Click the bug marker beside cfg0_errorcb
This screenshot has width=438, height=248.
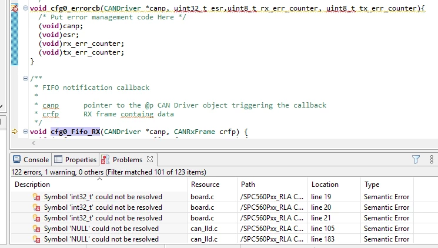[15, 9]
